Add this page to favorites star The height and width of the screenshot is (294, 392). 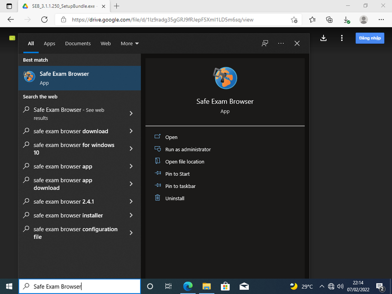294,20
